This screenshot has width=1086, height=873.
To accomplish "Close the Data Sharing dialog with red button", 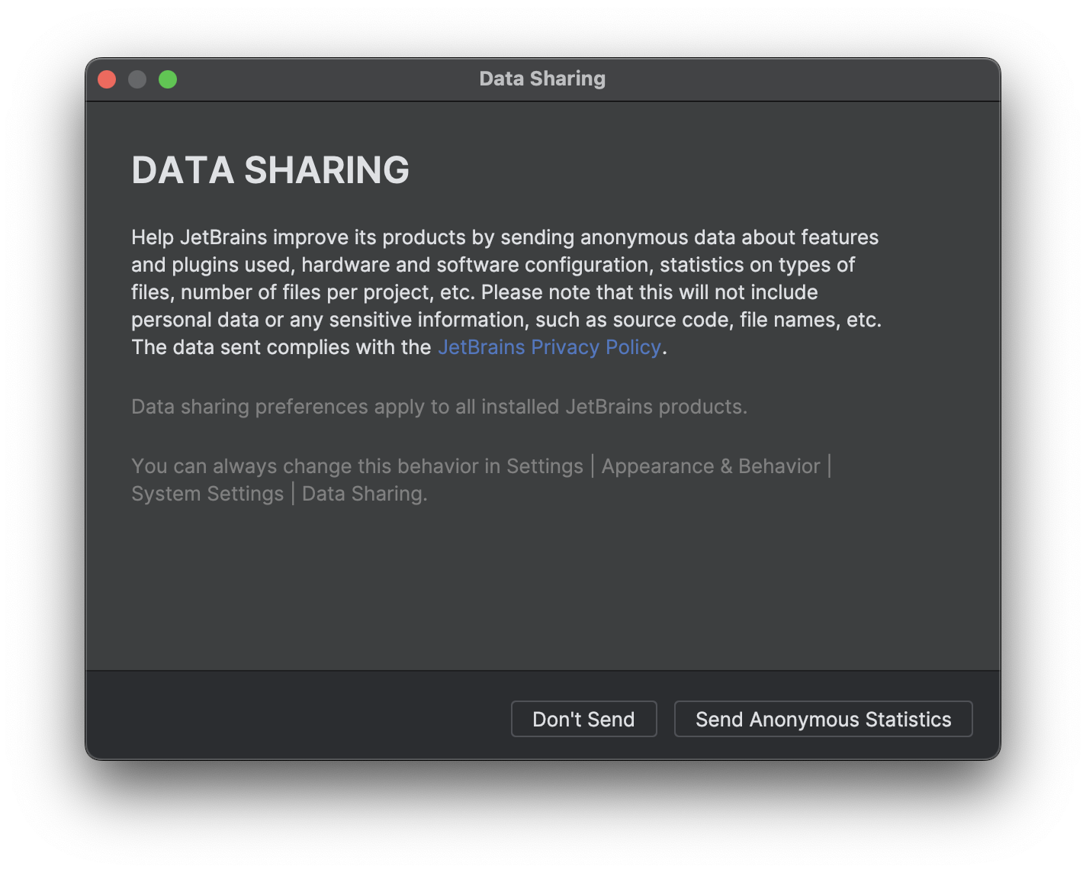I will (107, 79).
